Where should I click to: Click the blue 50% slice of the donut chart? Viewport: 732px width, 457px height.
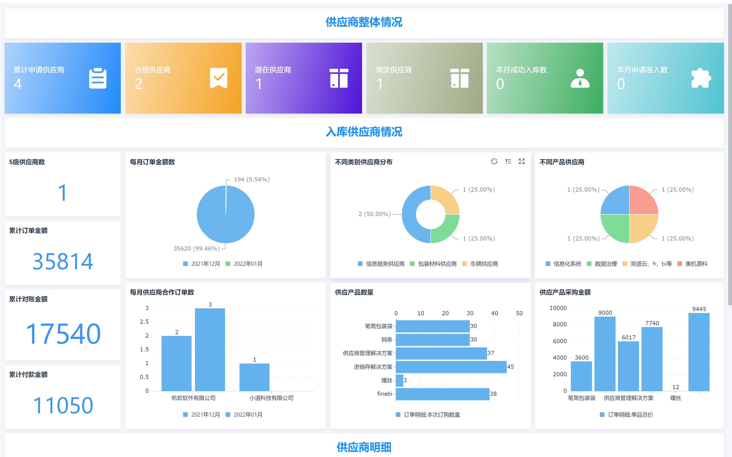coord(408,215)
